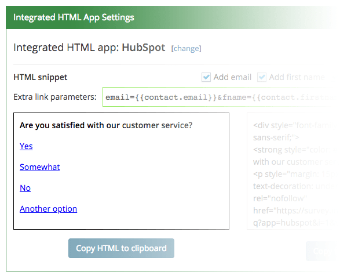
Task: Click Copy HTML to clipboard button
Action: point(121,248)
